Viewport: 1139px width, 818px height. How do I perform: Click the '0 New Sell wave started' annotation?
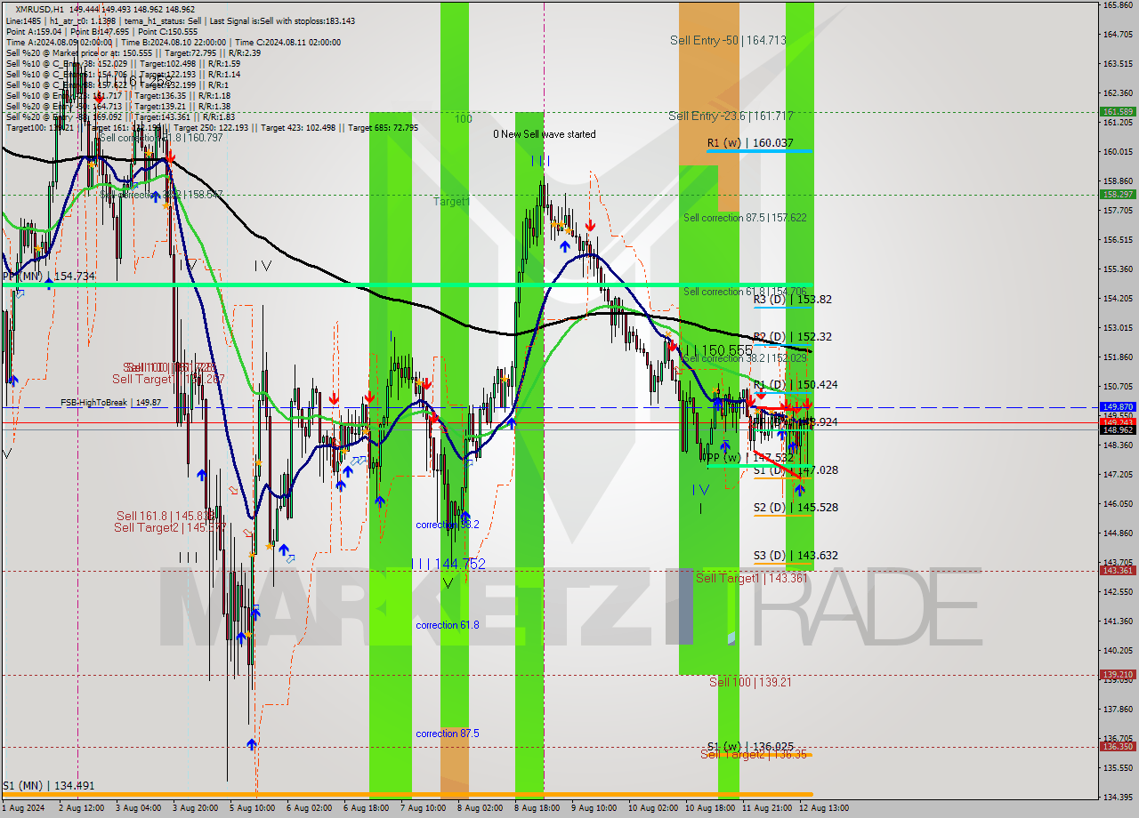pos(545,134)
